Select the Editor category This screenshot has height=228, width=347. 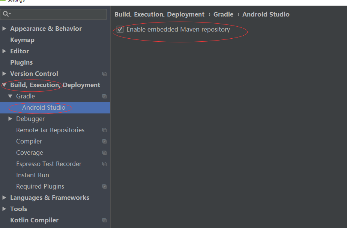pos(20,51)
